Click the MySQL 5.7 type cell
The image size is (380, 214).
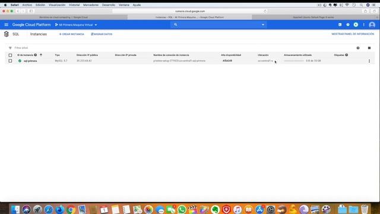tap(61, 61)
